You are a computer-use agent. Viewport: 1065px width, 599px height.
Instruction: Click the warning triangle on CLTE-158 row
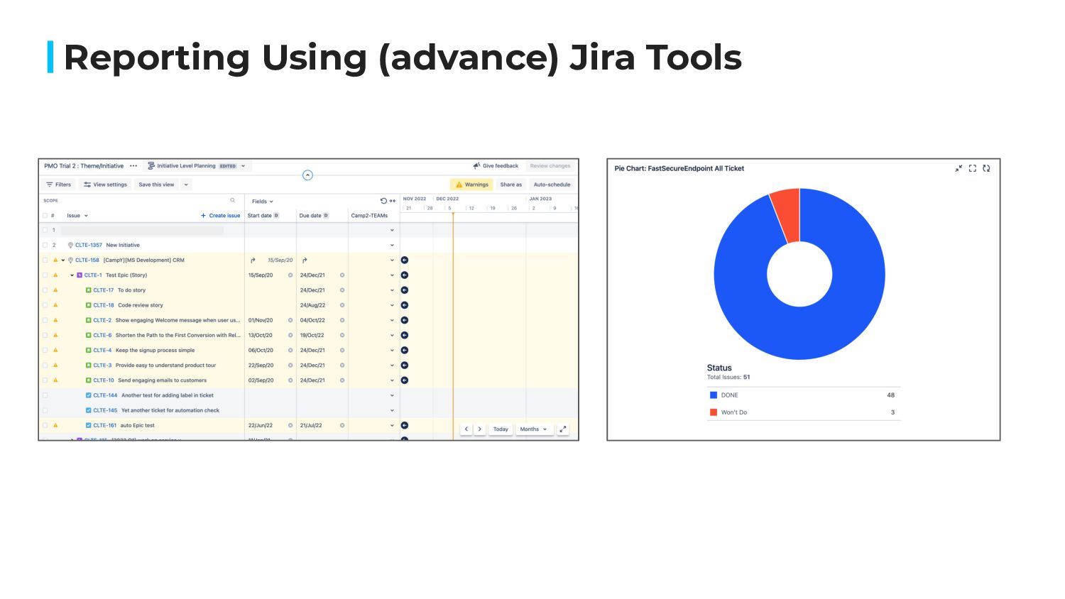55,260
